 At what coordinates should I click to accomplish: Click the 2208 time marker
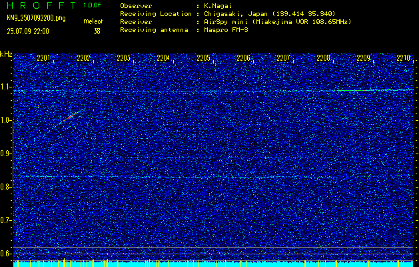323,58
